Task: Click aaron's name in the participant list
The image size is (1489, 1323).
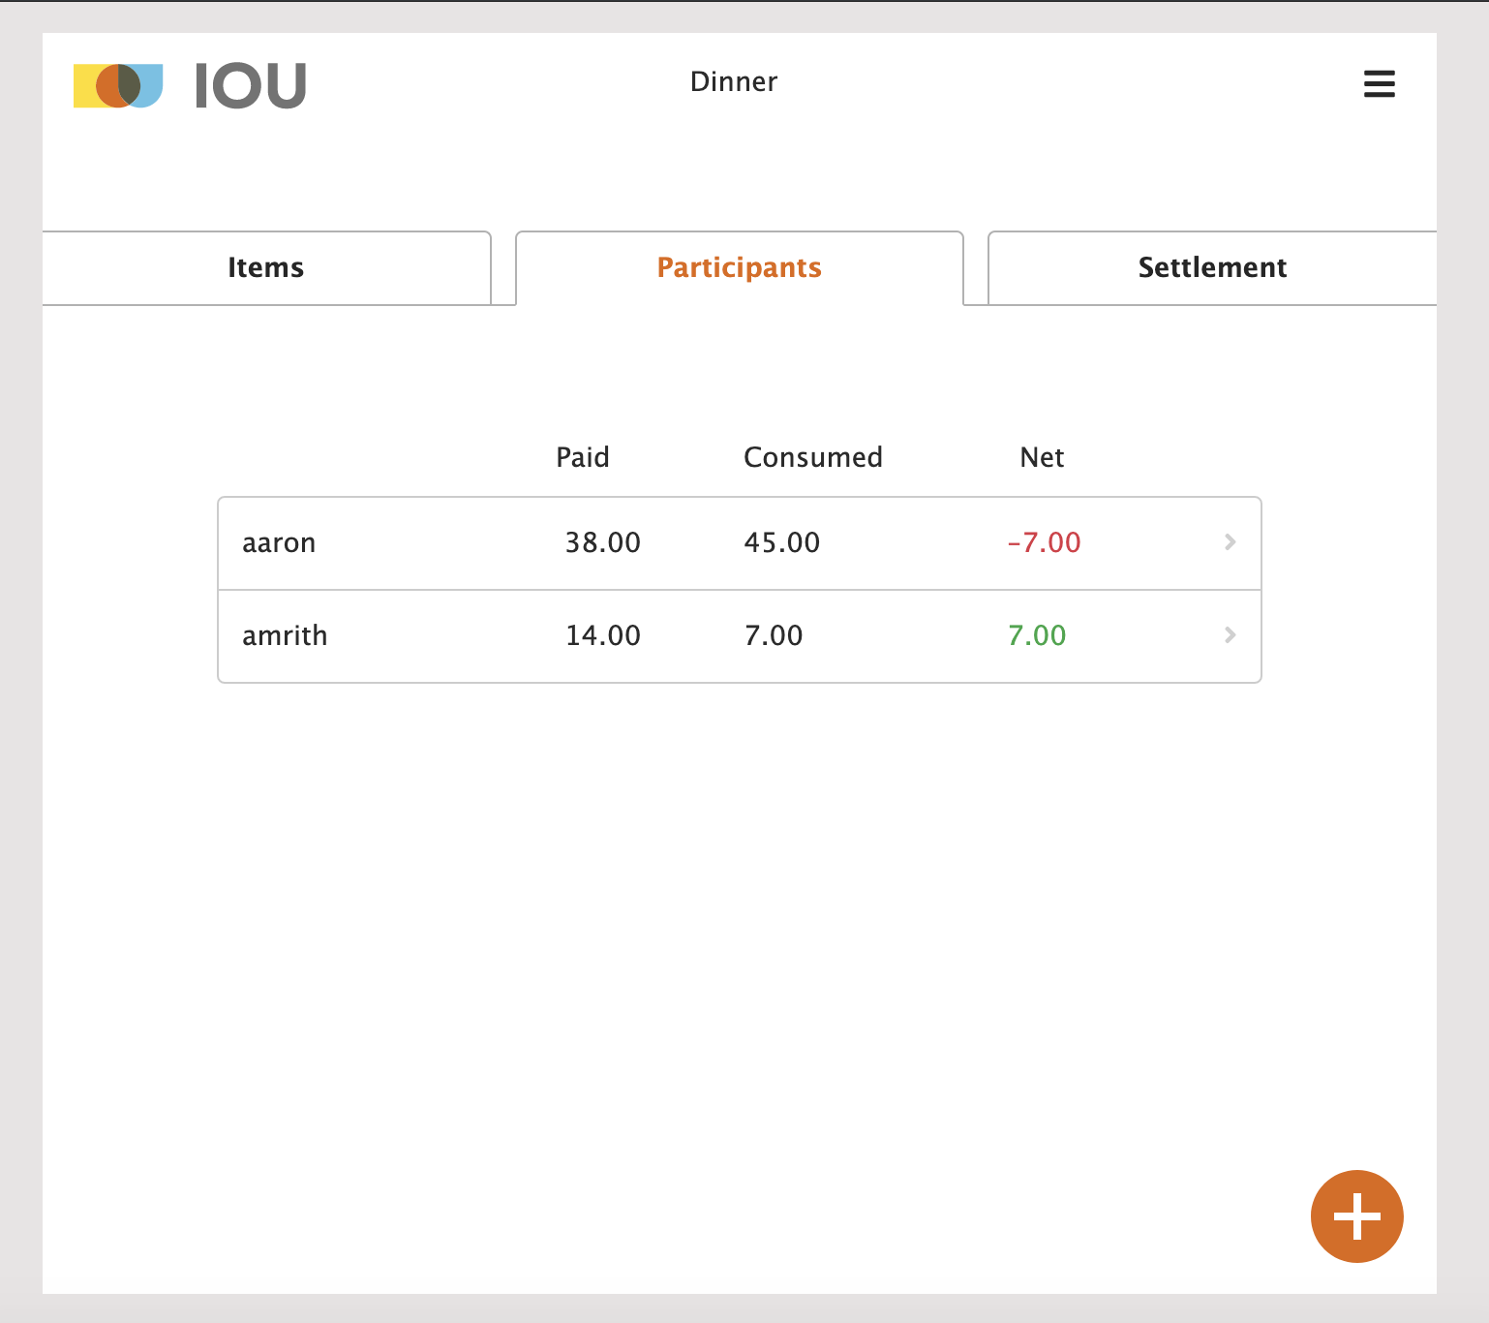Action: click(279, 543)
